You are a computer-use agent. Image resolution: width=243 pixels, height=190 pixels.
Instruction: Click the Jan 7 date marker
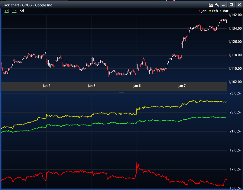182,86
